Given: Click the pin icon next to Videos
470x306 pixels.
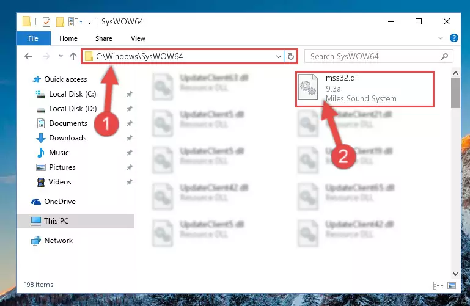Looking at the screenshot, I should (129, 183).
